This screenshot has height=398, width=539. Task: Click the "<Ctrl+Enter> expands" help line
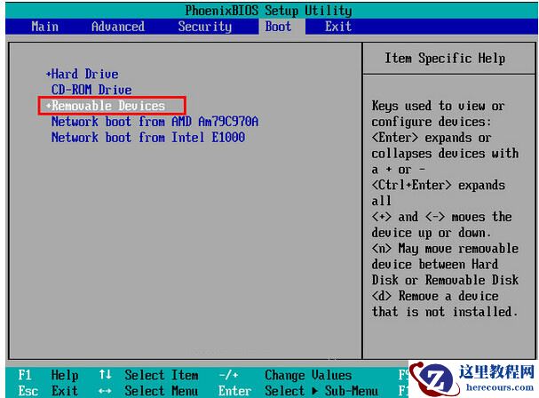pyautogui.click(x=439, y=185)
